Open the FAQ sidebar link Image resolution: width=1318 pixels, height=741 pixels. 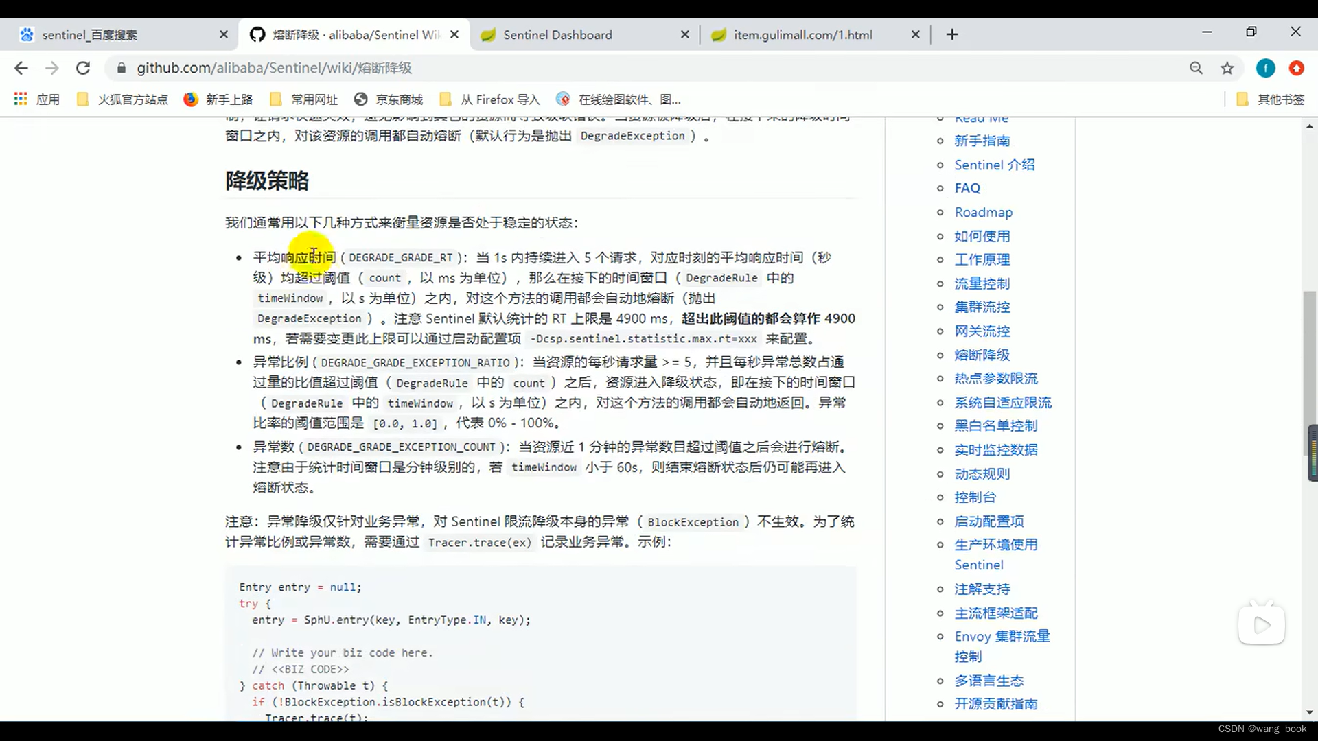967,187
